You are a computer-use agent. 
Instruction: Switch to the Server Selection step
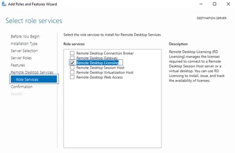24,51
